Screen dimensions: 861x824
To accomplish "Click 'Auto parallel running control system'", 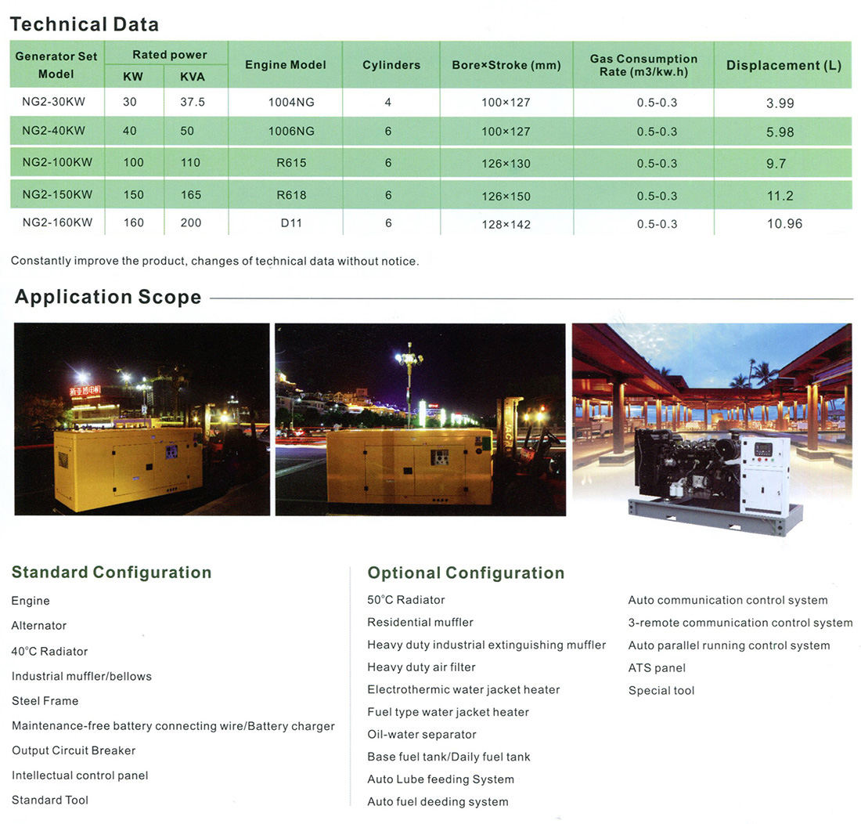I will click(730, 645).
